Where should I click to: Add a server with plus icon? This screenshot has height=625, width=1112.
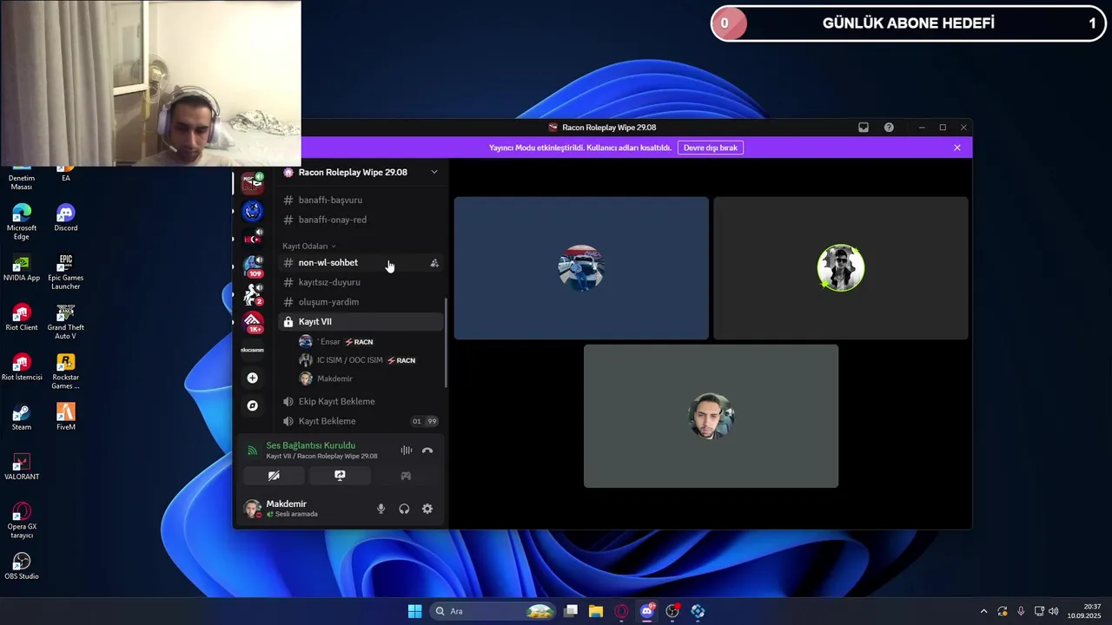[x=253, y=378]
